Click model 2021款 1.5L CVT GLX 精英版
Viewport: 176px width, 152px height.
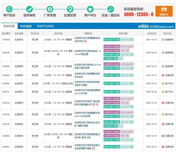[x=58, y=103]
